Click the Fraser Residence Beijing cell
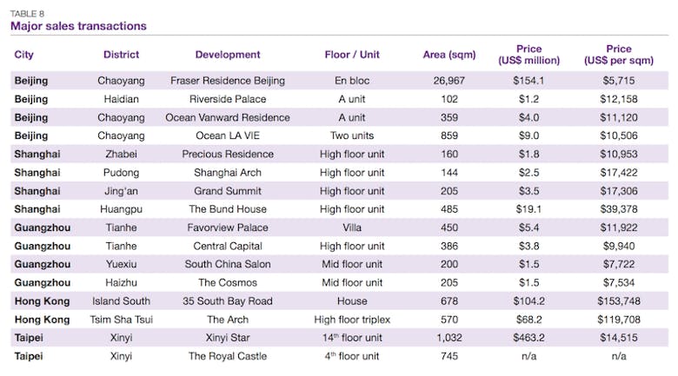This screenshot has width=678, height=376. tap(228, 81)
